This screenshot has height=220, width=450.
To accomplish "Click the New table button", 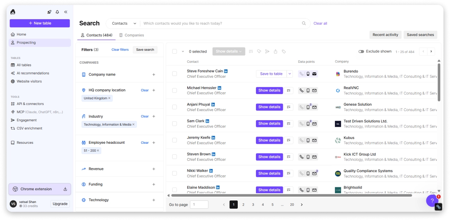I will [40, 23].
